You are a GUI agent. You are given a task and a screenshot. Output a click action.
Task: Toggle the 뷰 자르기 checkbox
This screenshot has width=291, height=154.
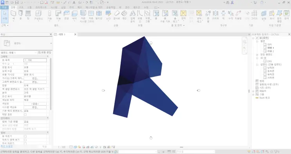25,136
